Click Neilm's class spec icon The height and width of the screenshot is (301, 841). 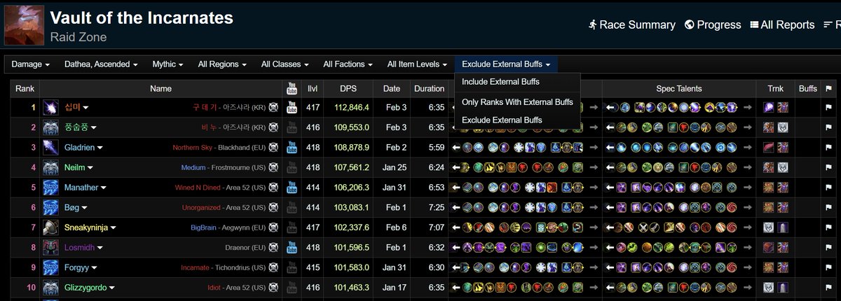[51, 168]
